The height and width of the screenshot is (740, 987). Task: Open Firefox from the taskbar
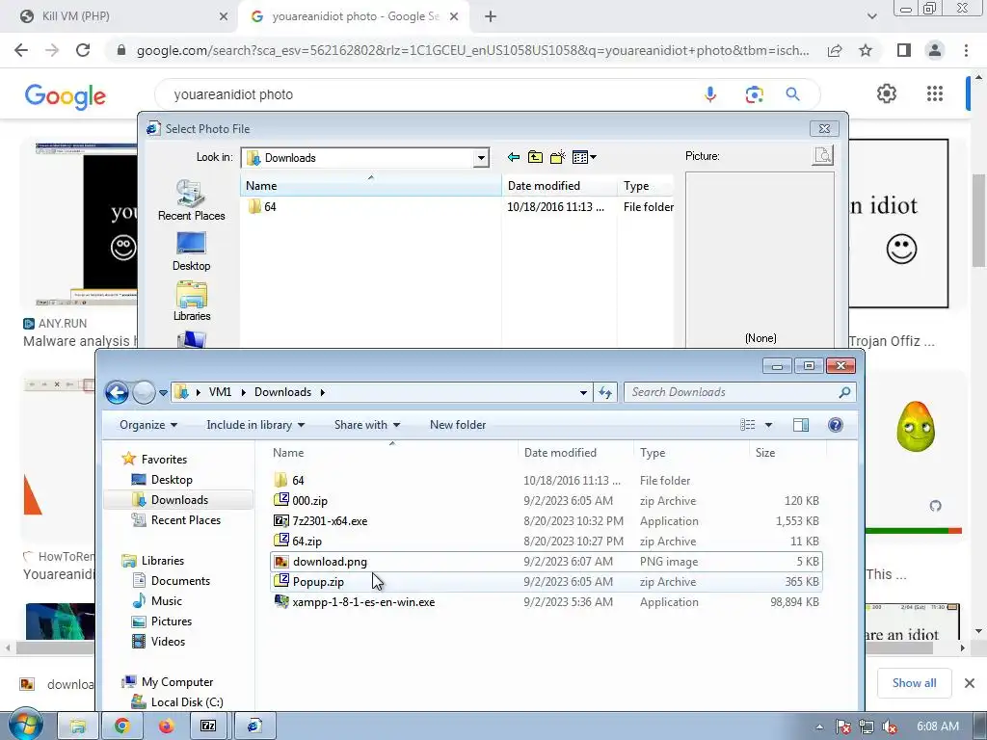pyautogui.click(x=166, y=726)
